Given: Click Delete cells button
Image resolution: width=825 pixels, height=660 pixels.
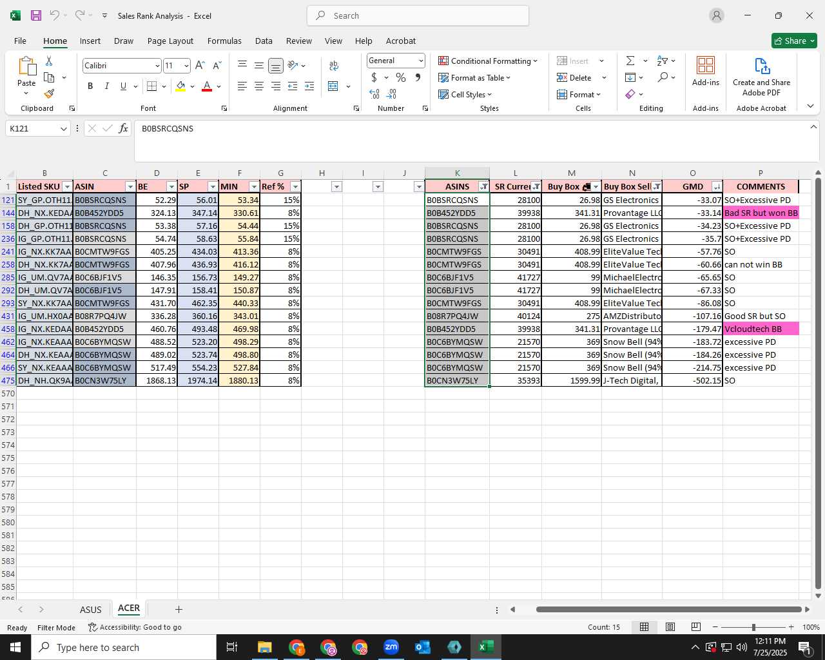Looking at the screenshot, I should click(574, 77).
